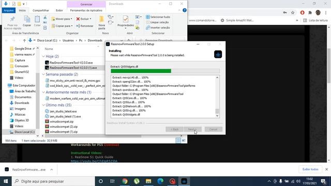Click Chrome password key icon

[x=285, y=12]
